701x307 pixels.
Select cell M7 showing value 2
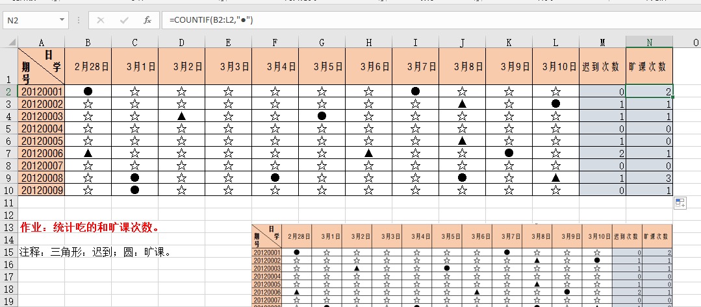(x=602, y=153)
